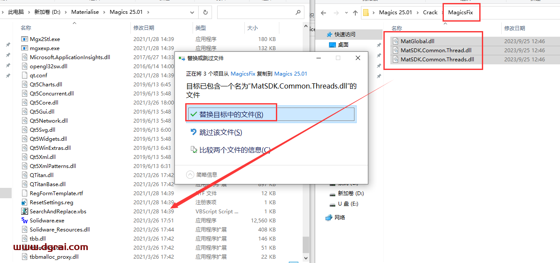Click the Mgx2Stl.exe application icon
This screenshot has height=263, width=560.
(25, 39)
